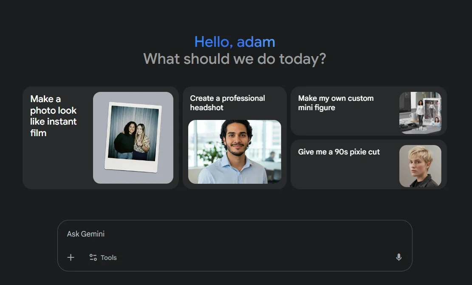Click the 'Hello, adam' greeting
Image resolution: width=472 pixels, height=285 pixels.
(235, 42)
